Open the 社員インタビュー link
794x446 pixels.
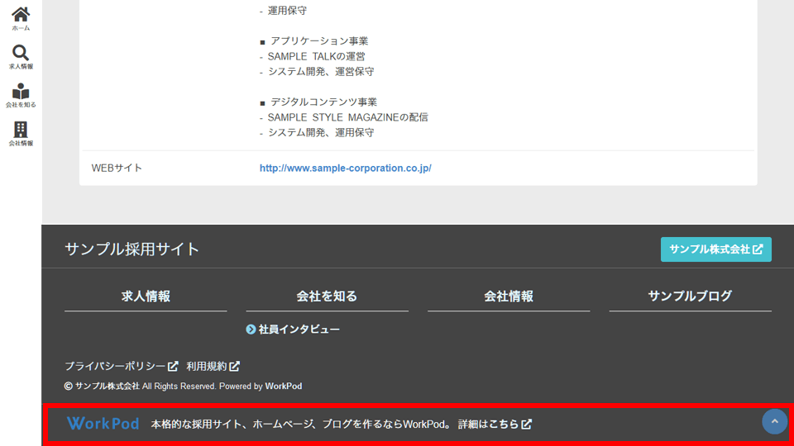click(x=299, y=330)
